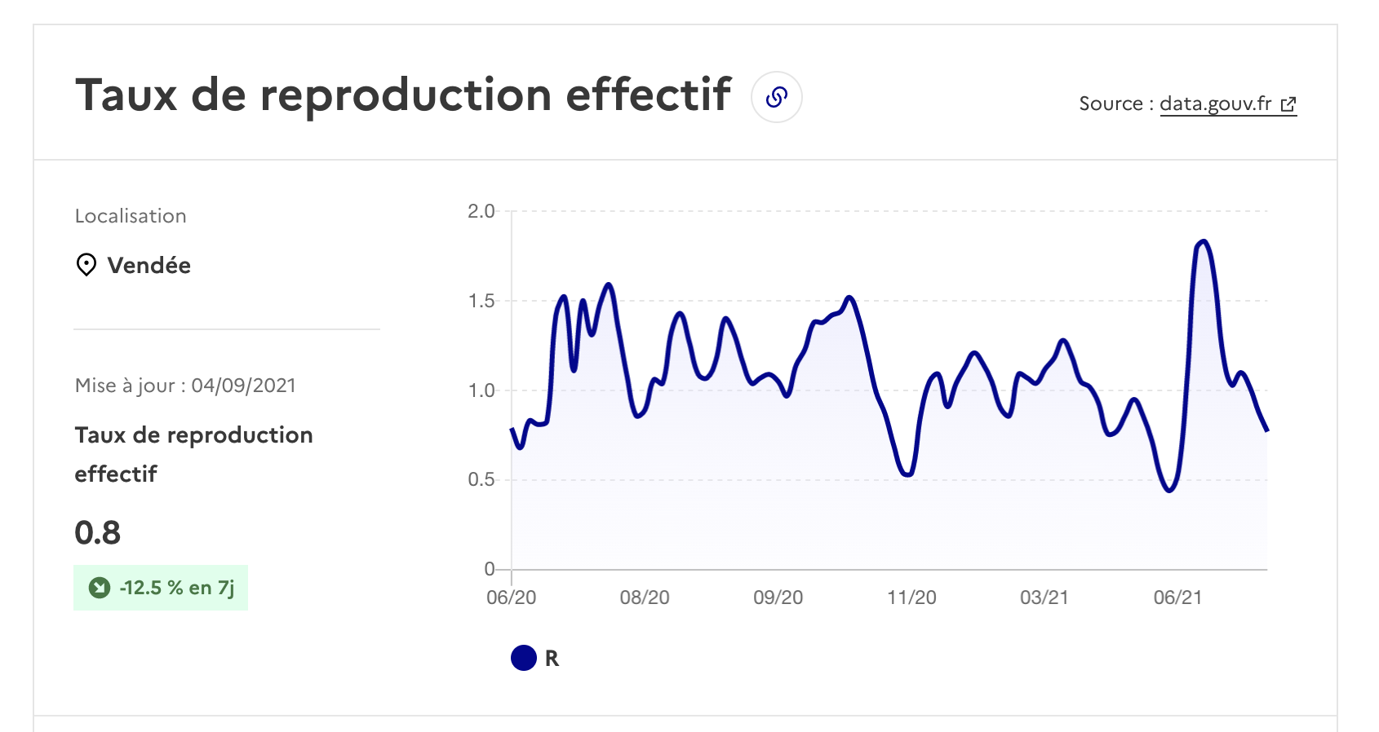The image size is (1379, 732).
Task: Click the location pin icon next to Vendée
Action: tap(86, 265)
